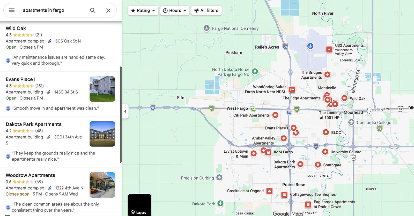Click the Concordia College marker
Screen dimensions: 414x216
pyautogui.click(x=351, y=122)
